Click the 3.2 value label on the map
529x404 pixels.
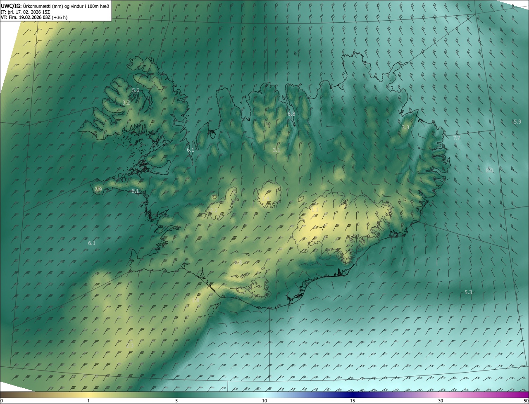126,102
